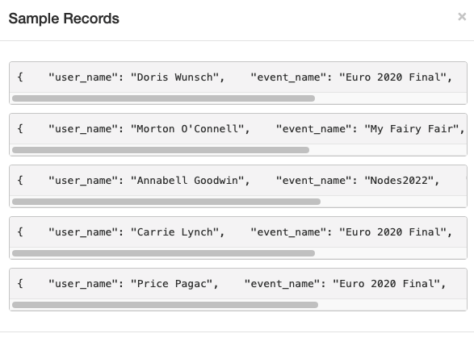Viewport: 474px width, 342px height.
Task: Click the Price Pagac record scrollbar
Action: click(x=165, y=305)
